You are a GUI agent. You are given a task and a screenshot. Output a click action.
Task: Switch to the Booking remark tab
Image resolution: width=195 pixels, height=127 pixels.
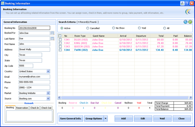[x=10, y=108]
